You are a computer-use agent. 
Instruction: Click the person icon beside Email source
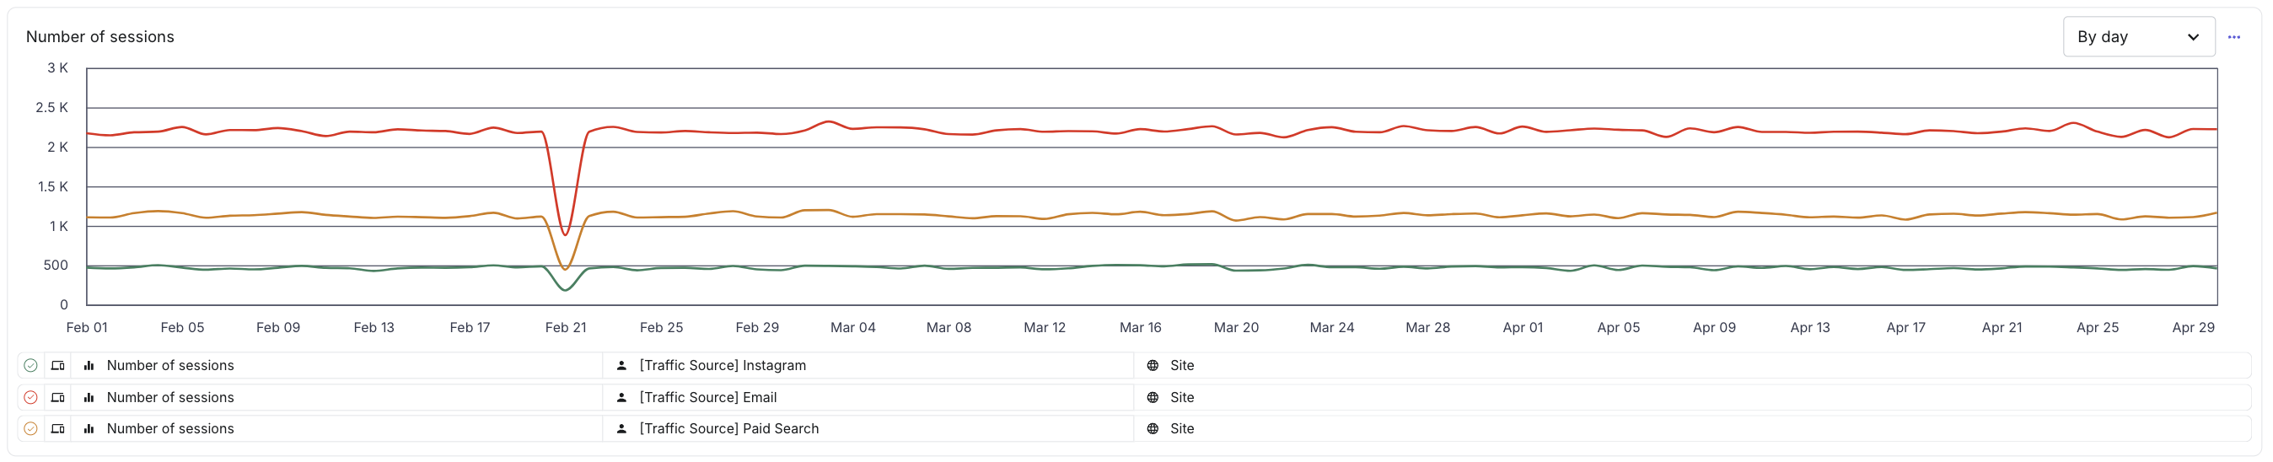(621, 398)
